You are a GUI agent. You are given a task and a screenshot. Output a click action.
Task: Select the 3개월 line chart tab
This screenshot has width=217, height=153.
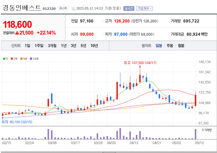(52, 46)
